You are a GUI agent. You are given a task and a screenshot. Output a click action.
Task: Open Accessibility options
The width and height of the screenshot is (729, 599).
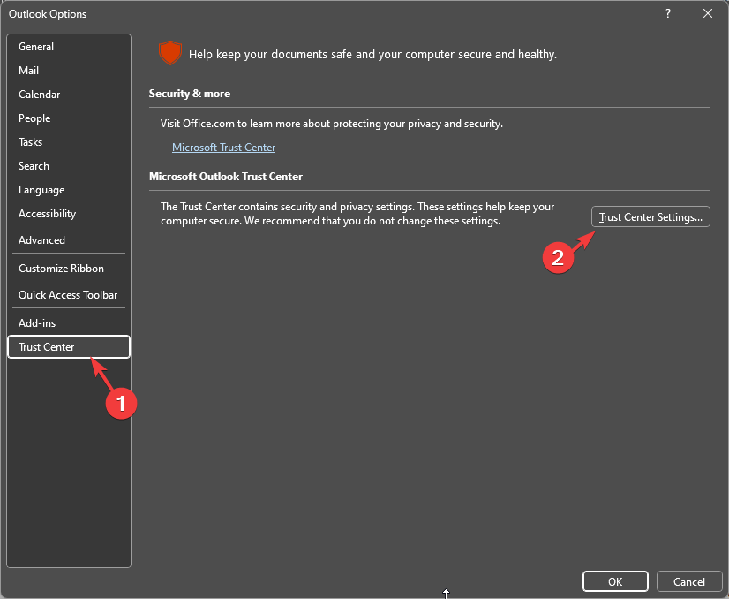coord(68,214)
